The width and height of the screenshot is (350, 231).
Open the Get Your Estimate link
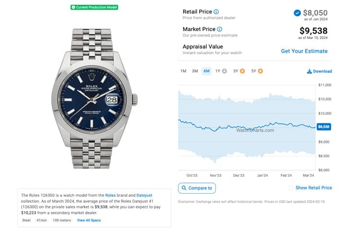coord(304,51)
